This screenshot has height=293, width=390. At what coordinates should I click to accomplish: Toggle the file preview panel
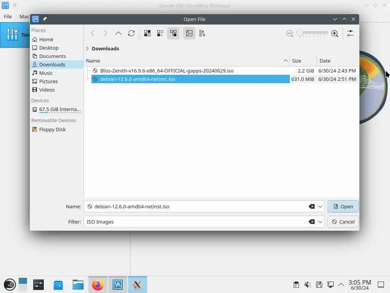(x=189, y=34)
